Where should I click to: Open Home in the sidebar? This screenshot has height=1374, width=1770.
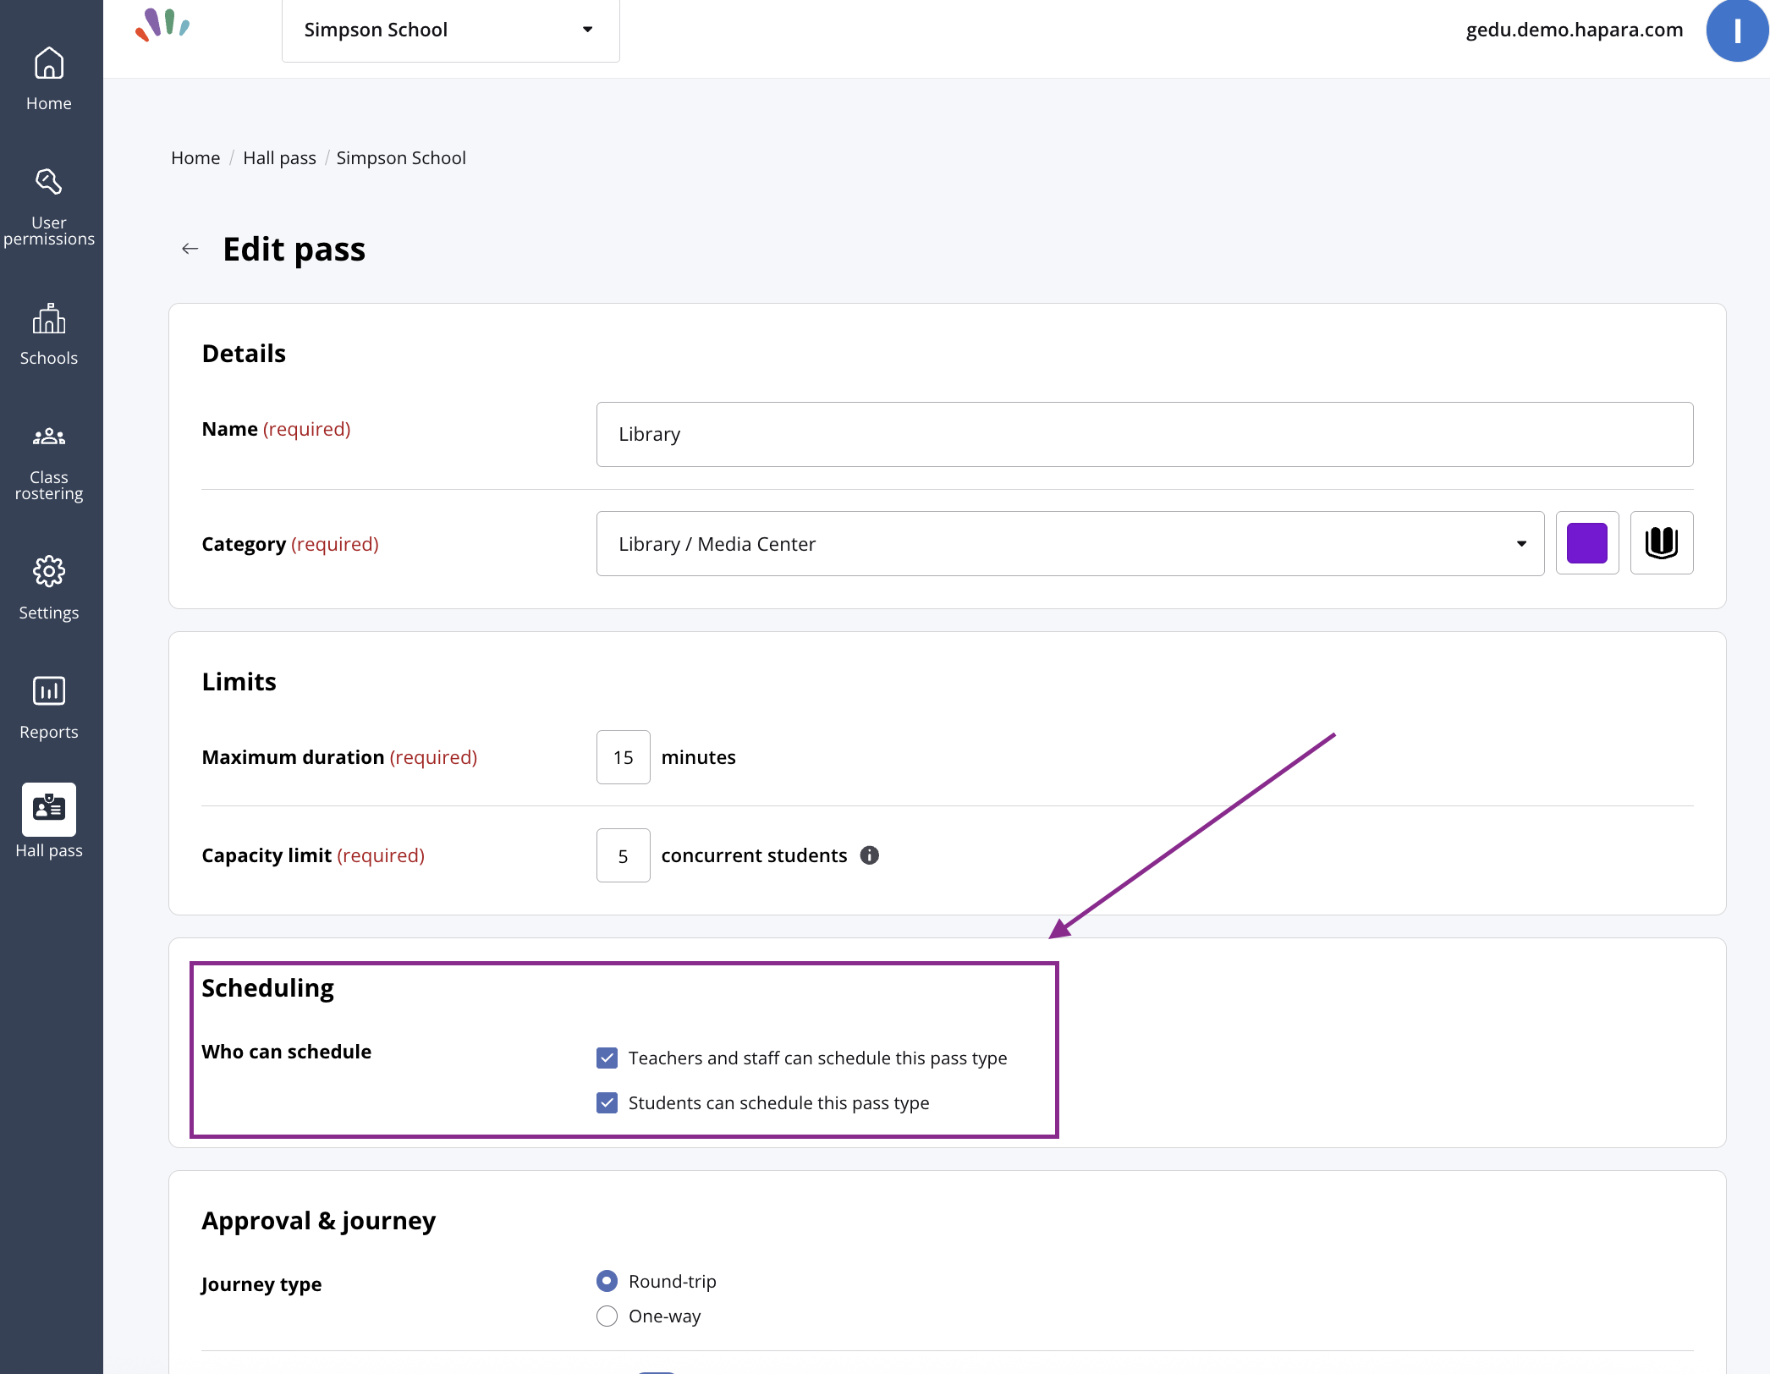point(49,79)
